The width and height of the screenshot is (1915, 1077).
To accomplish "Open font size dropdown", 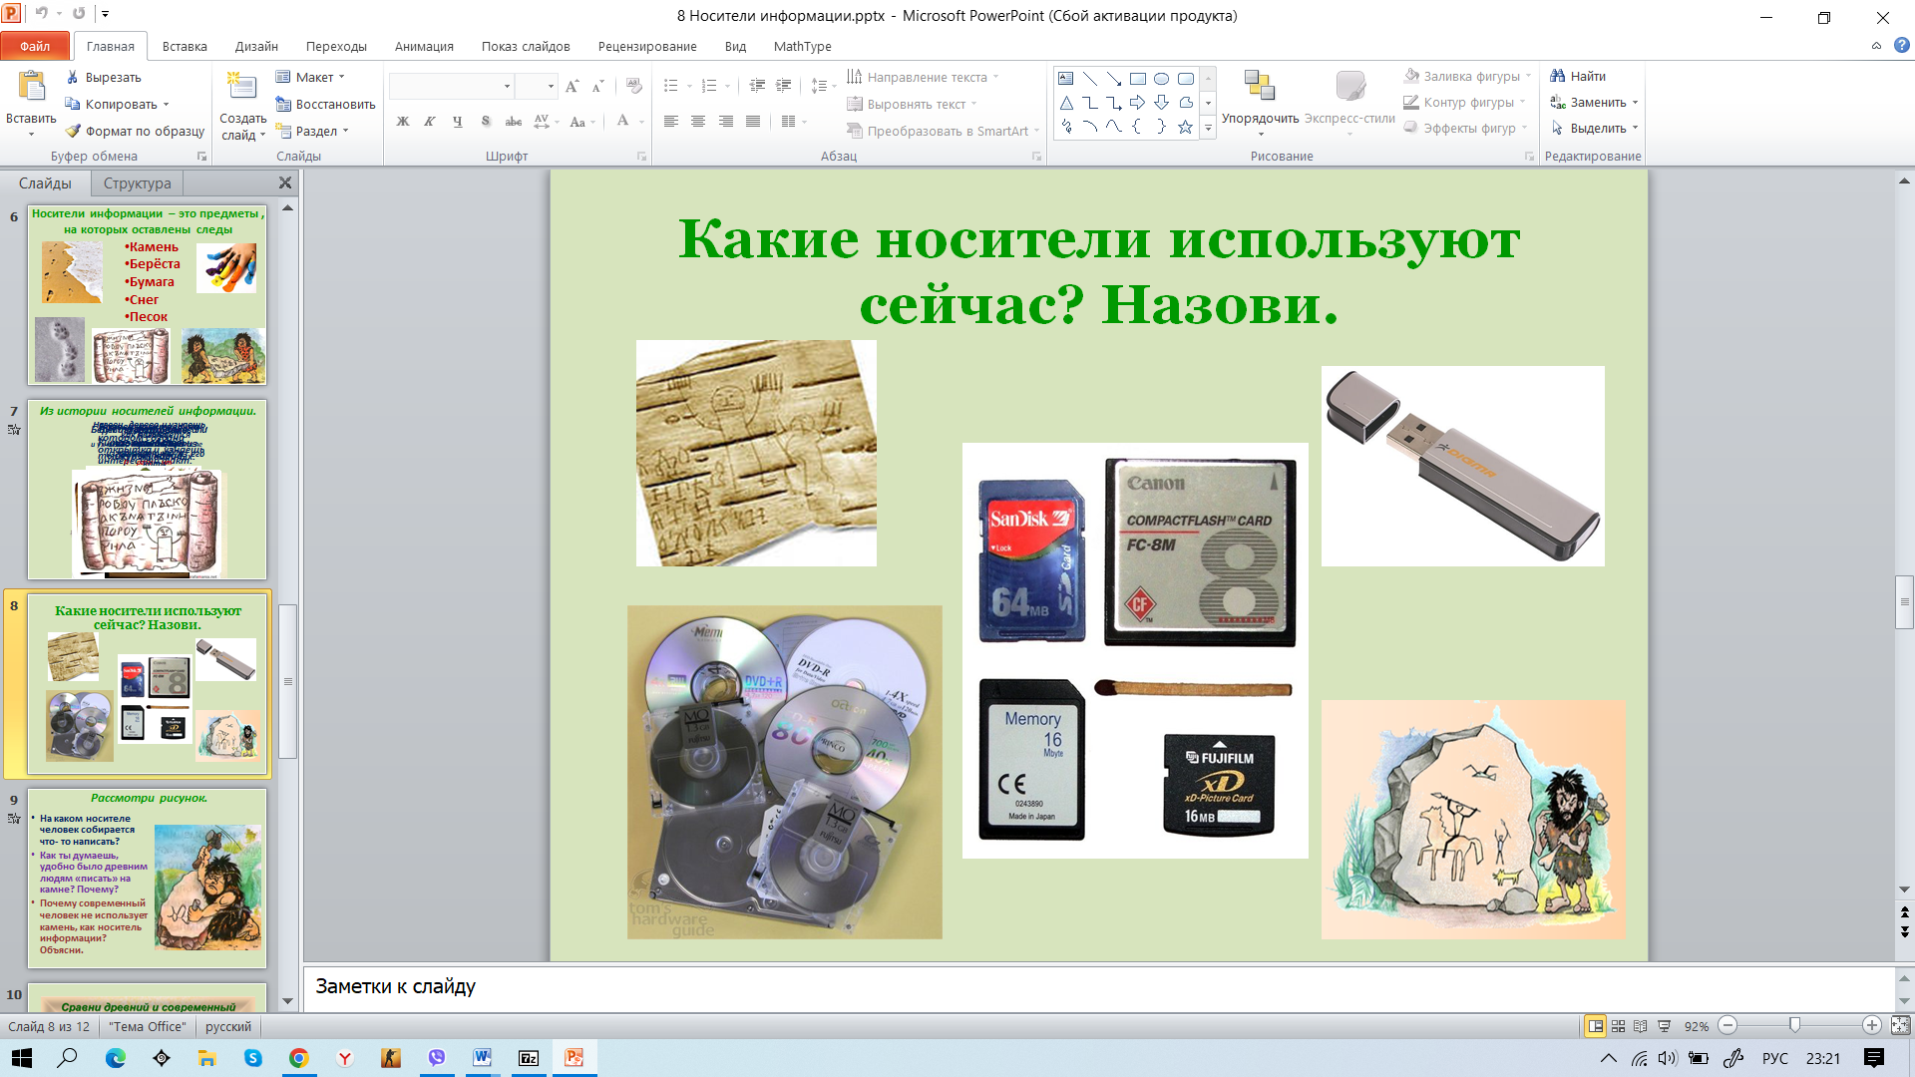I will pyautogui.click(x=551, y=87).
